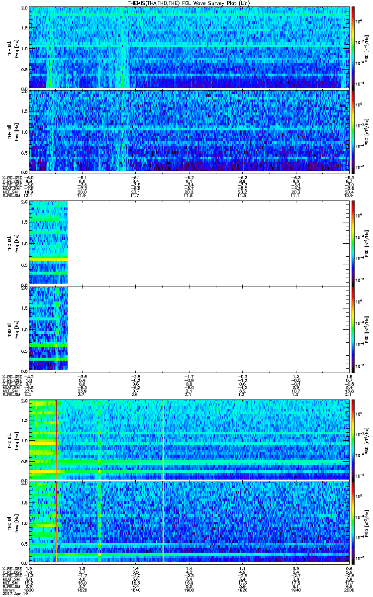Click the bright yellow band in THD BL panel
373x597 pixels.
(48, 259)
